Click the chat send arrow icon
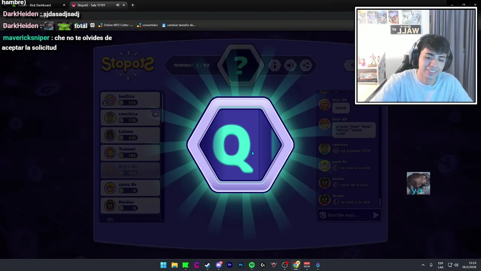 376,215
